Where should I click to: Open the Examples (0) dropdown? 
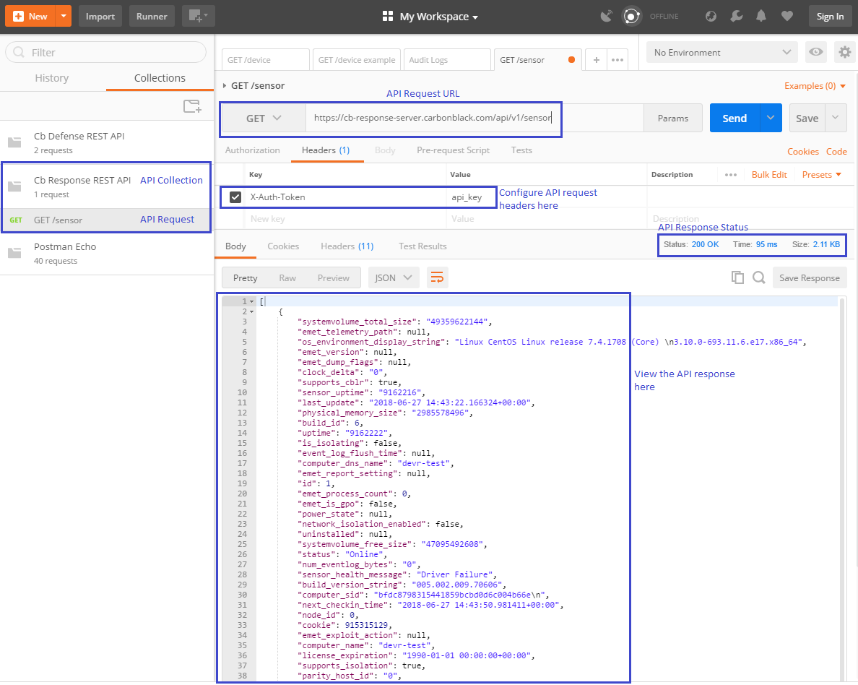(815, 86)
